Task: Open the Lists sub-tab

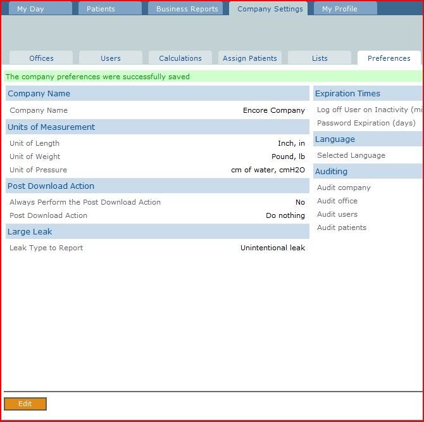Action: 320,58
